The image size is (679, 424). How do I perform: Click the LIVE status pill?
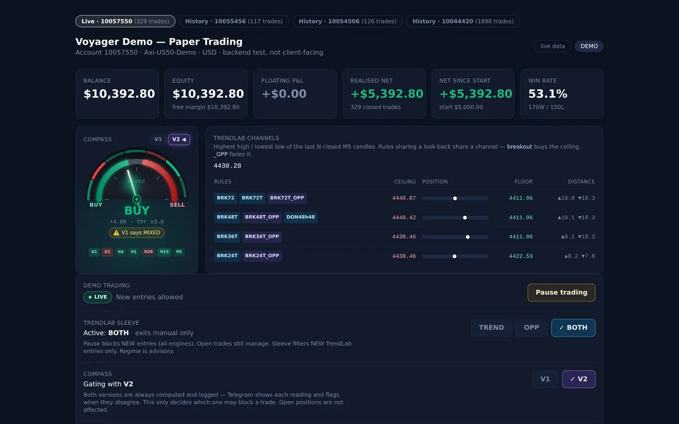(x=97, y=297)
